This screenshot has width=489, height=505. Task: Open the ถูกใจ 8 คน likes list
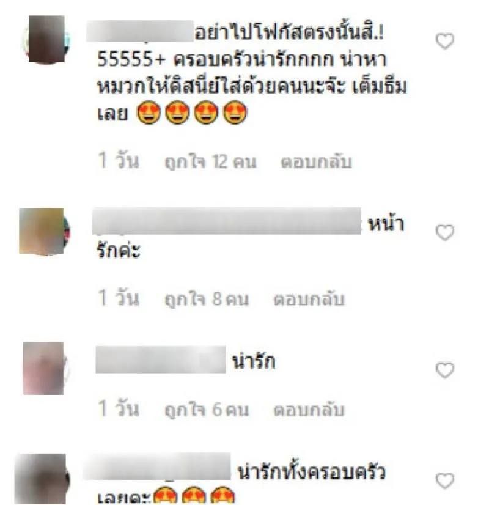pyautogui.click(x=207, y=299)
